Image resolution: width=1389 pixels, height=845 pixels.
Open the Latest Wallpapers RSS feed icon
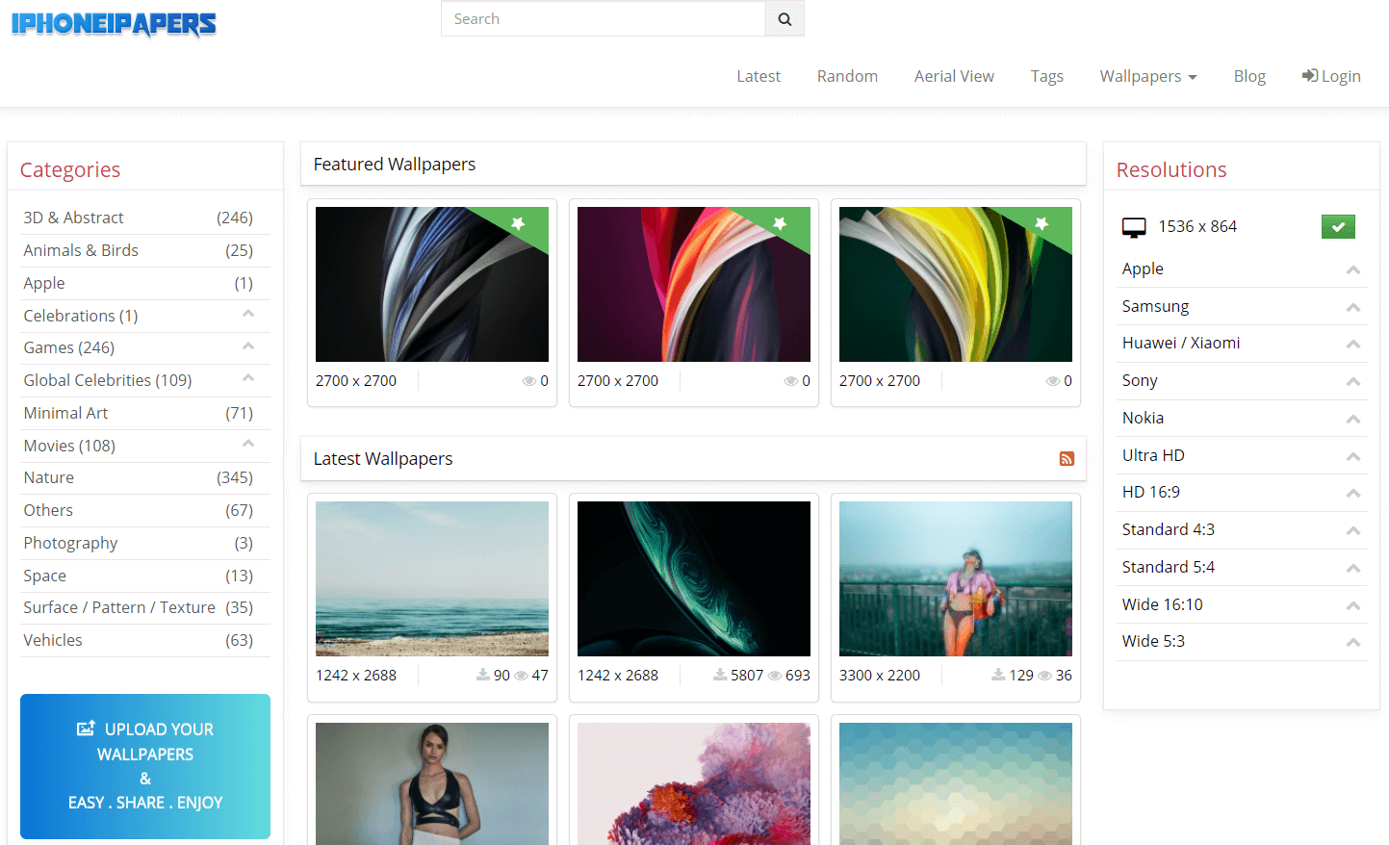1067,459
